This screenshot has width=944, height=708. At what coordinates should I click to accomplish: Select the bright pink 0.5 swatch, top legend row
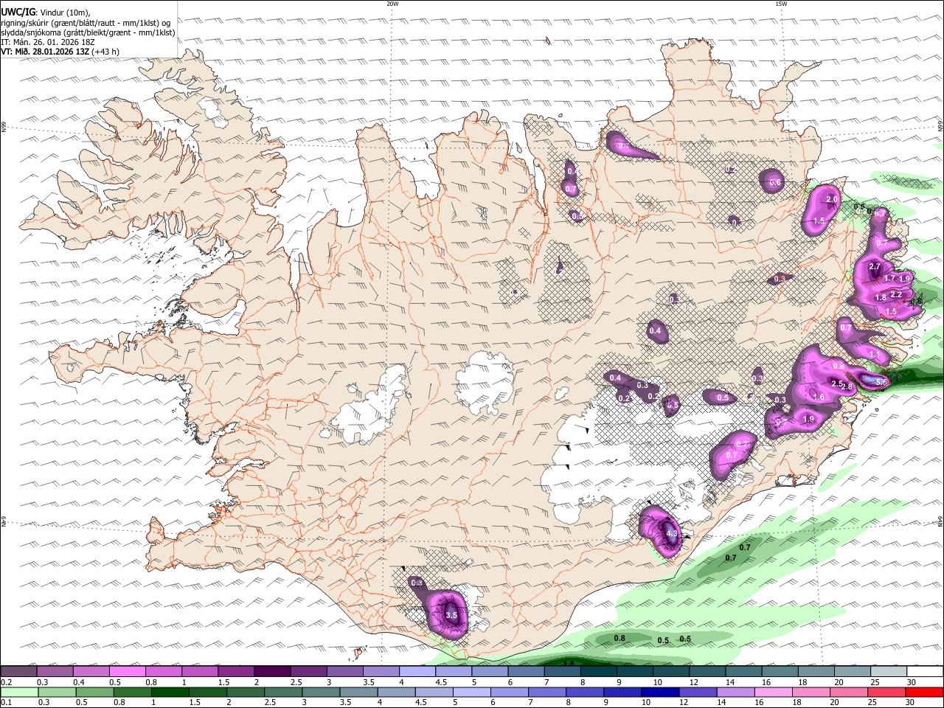point(127,672)
